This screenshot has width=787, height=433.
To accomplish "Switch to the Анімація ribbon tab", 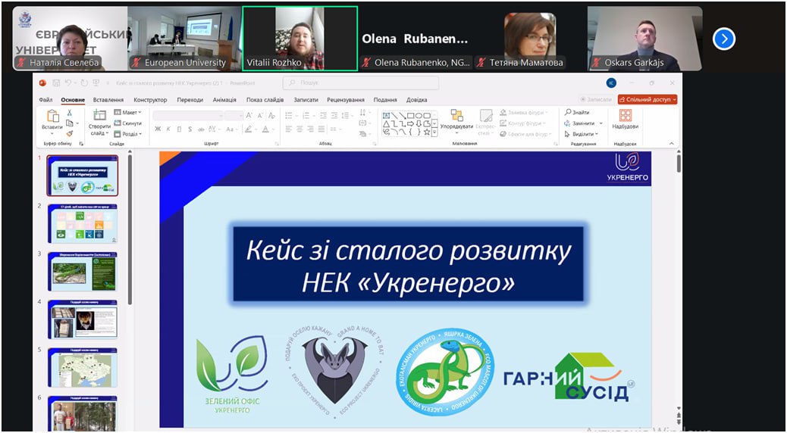I will tap(224, 100).
